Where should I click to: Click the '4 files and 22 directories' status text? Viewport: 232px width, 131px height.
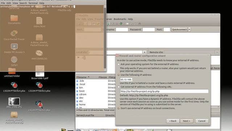pyautogui.click(x=96, y=110)
